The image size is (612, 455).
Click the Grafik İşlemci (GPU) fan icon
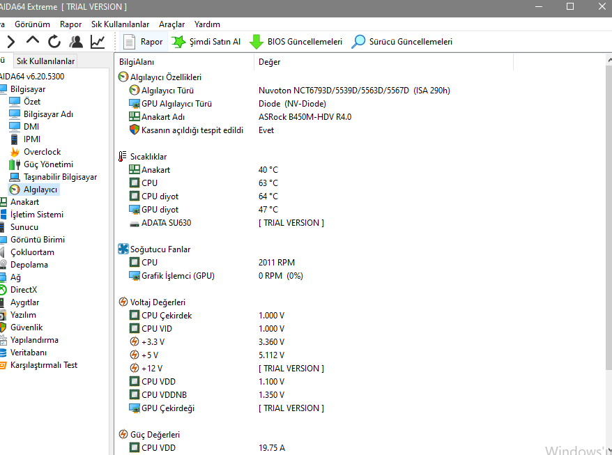(x=135, y=276)
